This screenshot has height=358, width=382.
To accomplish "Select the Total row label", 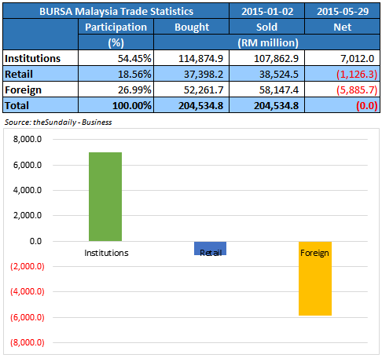I will 40,105.
